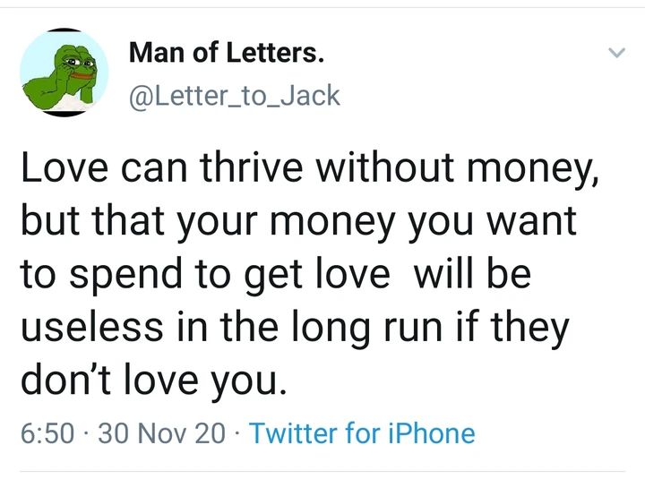Click the word "iPhone" in the source label

point(430,433)
